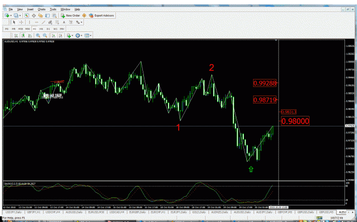Open the Navigator panel star-folder icon
The width and height of the screenshot is (357, 222).
tap(41, 15)
